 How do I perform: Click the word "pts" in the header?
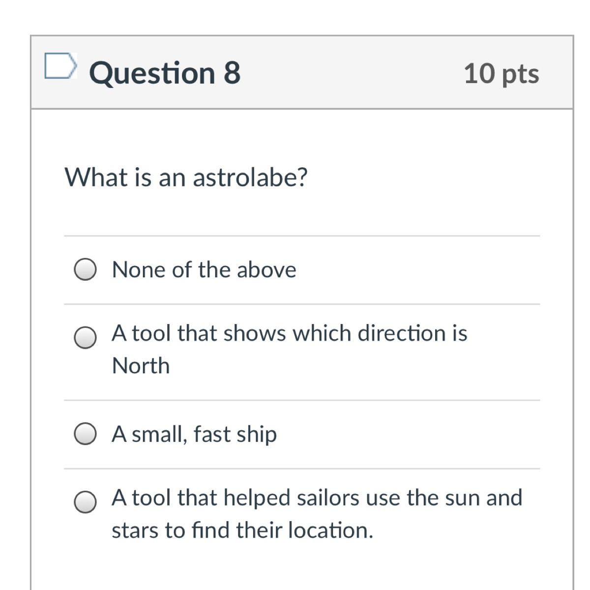pos(521,74)
